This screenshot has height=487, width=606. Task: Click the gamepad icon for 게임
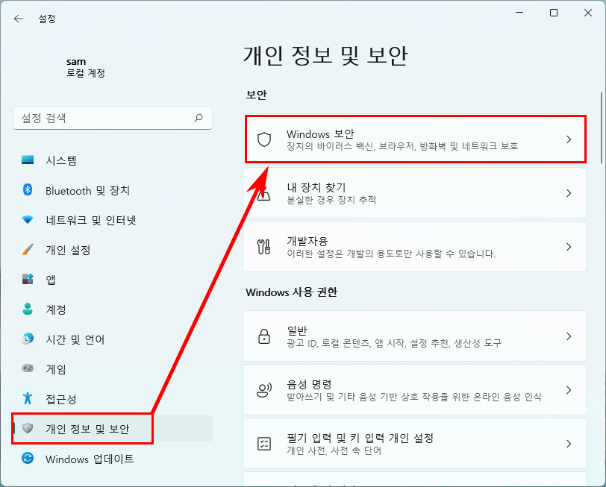pyautogui.click(x=28, y=368)
